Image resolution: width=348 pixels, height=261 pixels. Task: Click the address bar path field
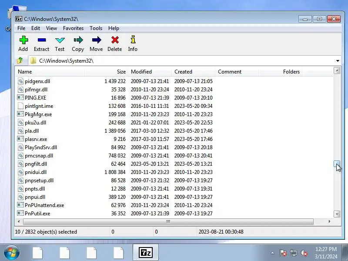181,60
